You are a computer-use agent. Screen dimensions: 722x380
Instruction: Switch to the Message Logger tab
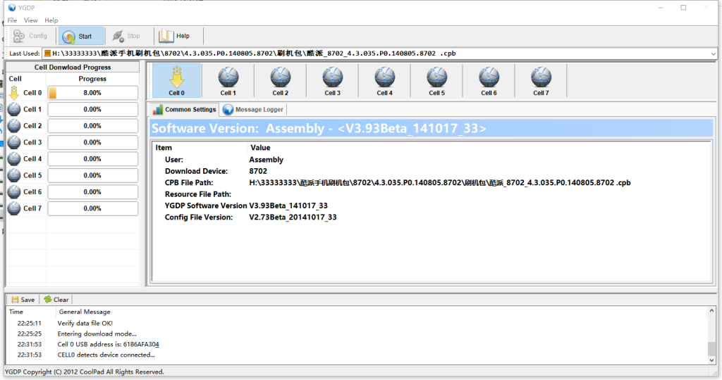point(253,110)
